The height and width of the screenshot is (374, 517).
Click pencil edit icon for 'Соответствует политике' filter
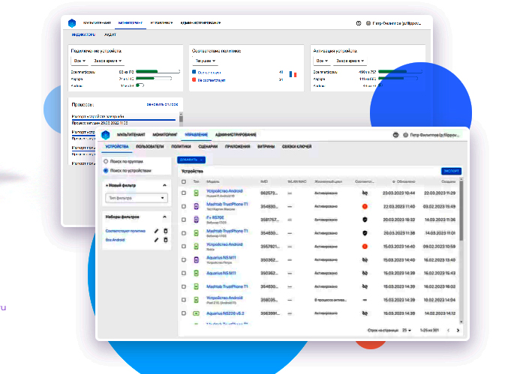(x=156, y=231)
